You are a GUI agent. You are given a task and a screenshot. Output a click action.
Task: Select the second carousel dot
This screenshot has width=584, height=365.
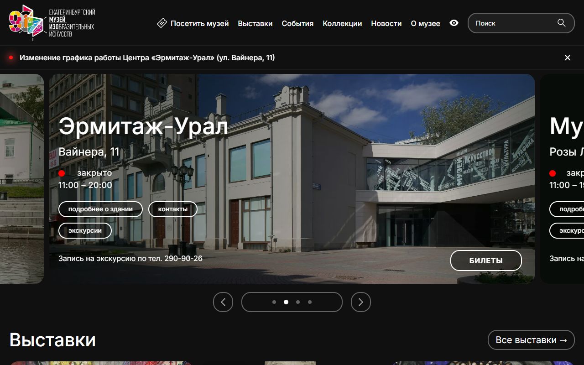286,302
